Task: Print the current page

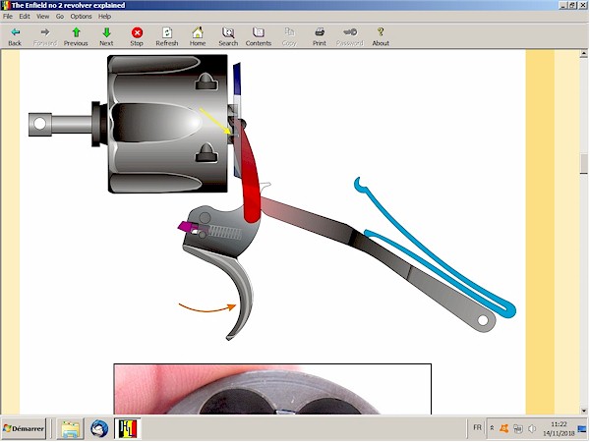Action: (320, 36)
